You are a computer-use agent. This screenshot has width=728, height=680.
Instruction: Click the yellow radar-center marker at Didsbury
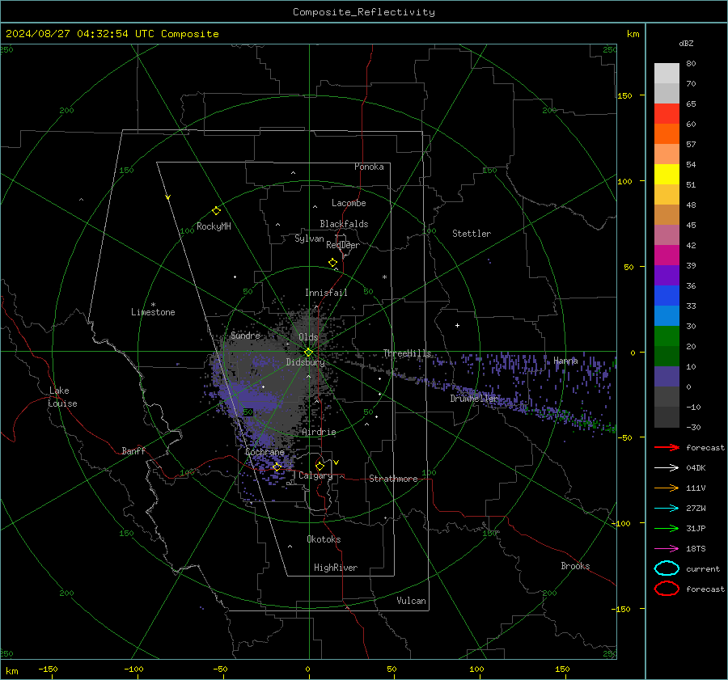click(308, 353)
